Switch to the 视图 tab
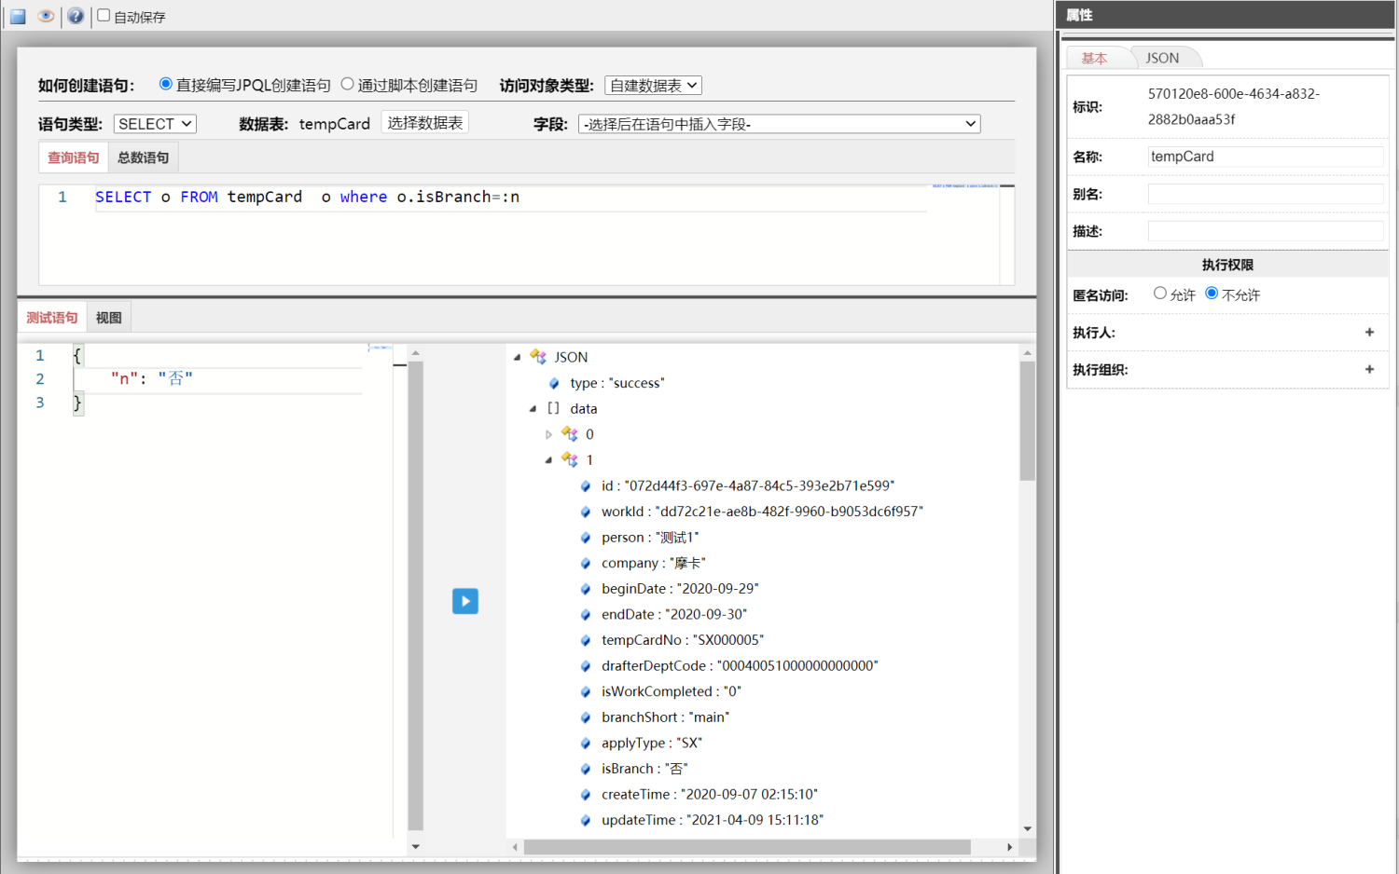Image resolution: width=1399 pixels, height=874 pixels. 108,318
